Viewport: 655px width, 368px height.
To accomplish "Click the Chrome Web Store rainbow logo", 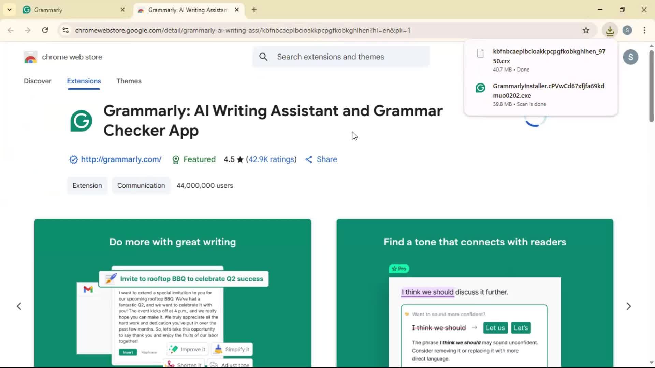I will coord(30,57).
